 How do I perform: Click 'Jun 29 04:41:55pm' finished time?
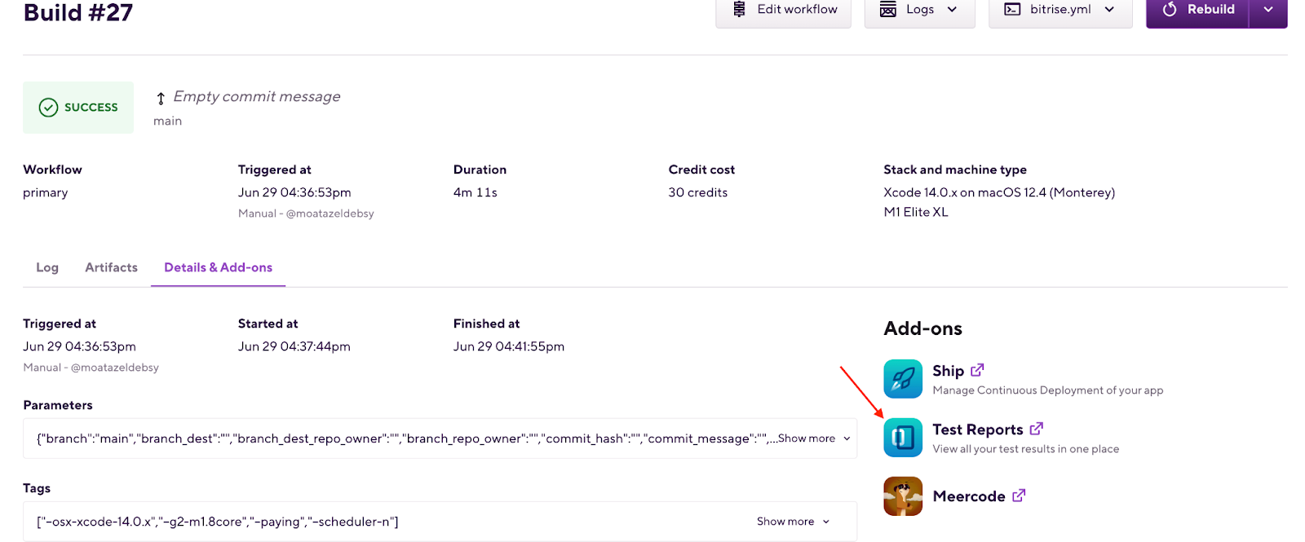click(x=509, y=346)
